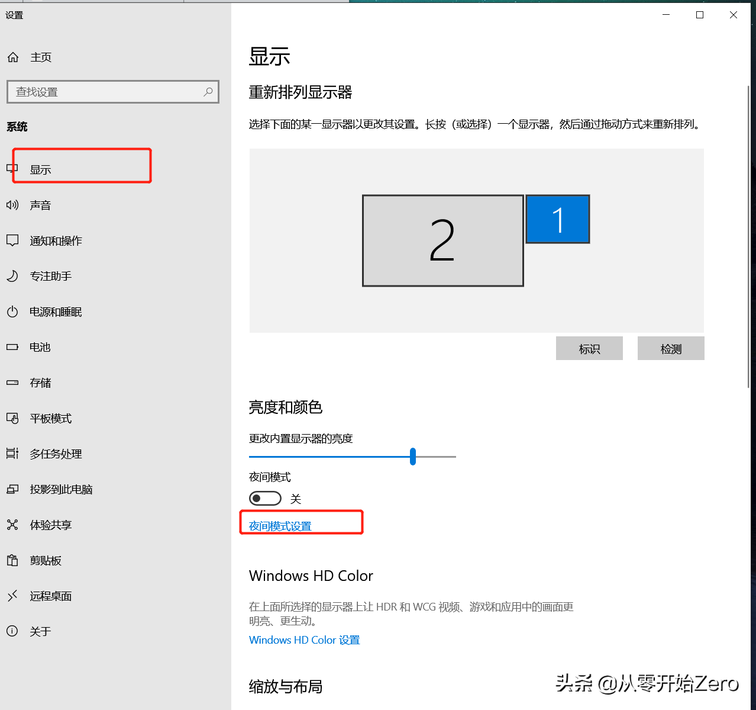Click the remote desktop icon beside 远程桌面
Screen dimensions: 756x710
coord(12,596)
